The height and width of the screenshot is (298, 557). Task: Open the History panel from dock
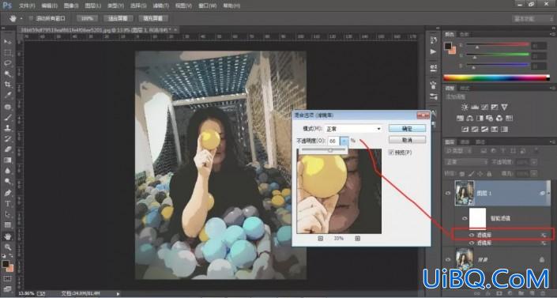point(433,40)
